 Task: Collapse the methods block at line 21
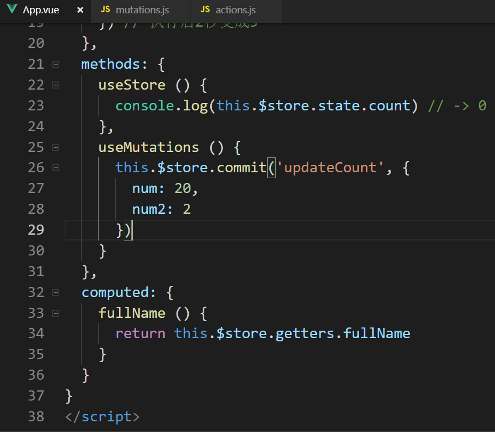pyautogui.click(x=55, y=65)
